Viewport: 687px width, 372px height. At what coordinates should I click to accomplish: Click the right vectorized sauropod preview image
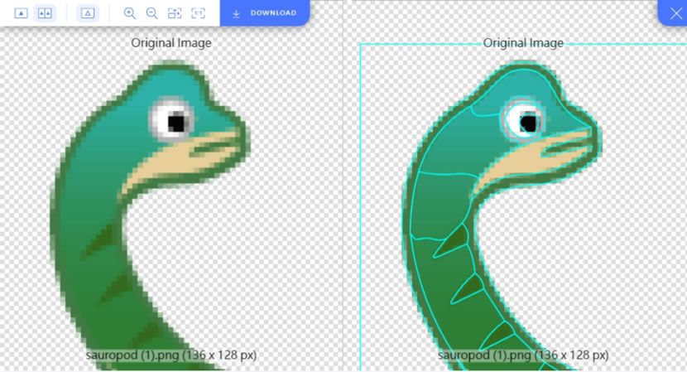tap(502, 215)
